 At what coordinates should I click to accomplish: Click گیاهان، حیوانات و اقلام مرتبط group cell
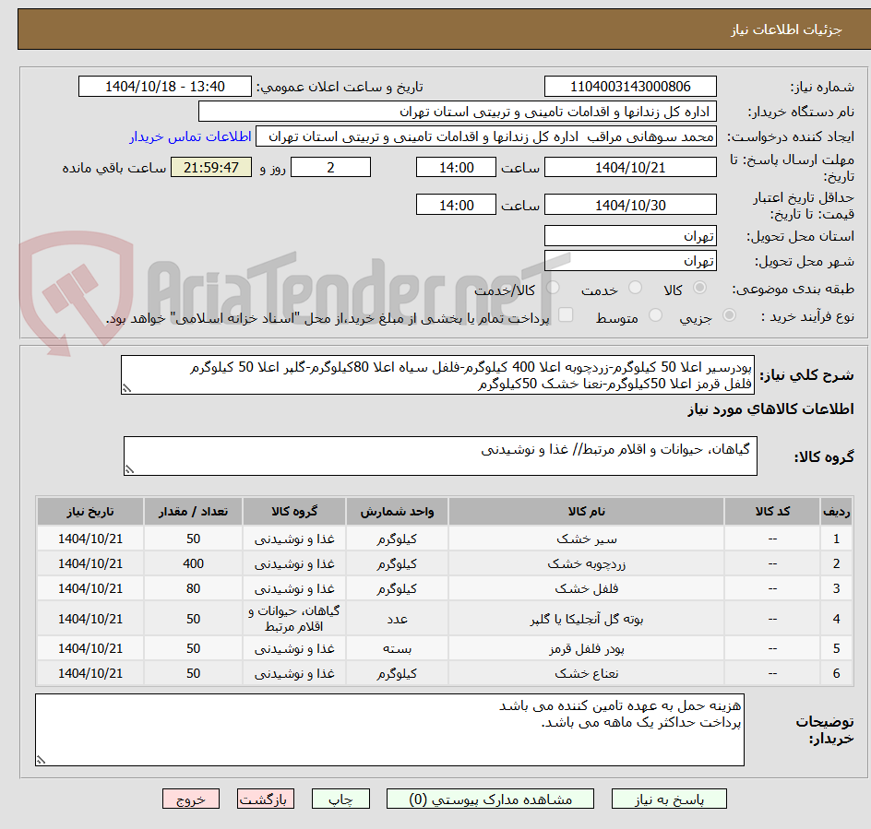(x=294, y=619)
